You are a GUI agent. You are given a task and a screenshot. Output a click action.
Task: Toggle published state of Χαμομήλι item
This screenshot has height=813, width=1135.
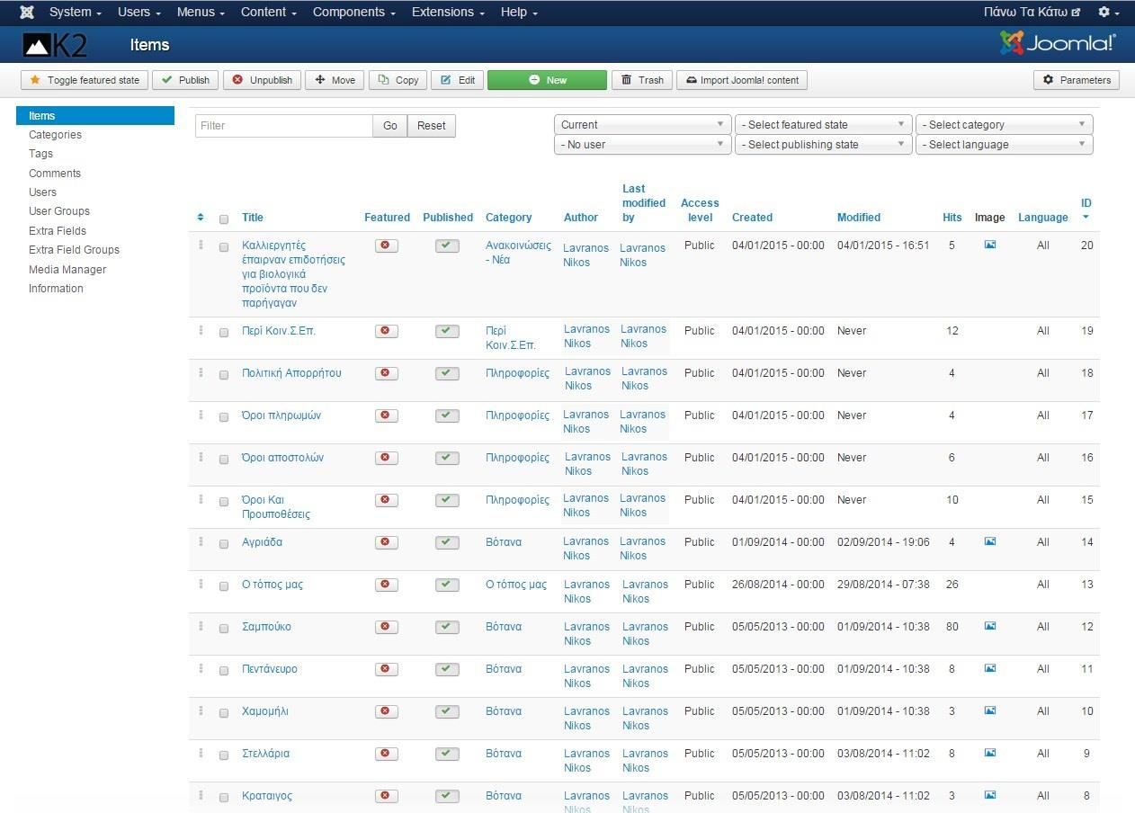[x=447, y=711]
